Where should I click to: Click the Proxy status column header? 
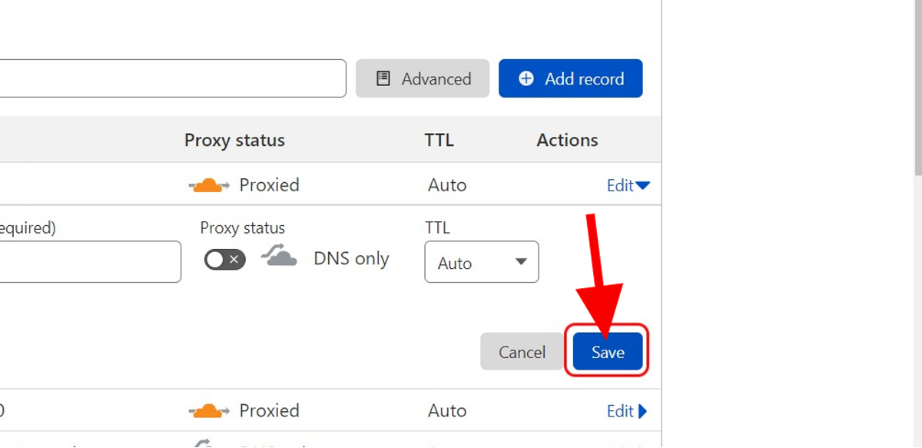(x=234, y=140)
